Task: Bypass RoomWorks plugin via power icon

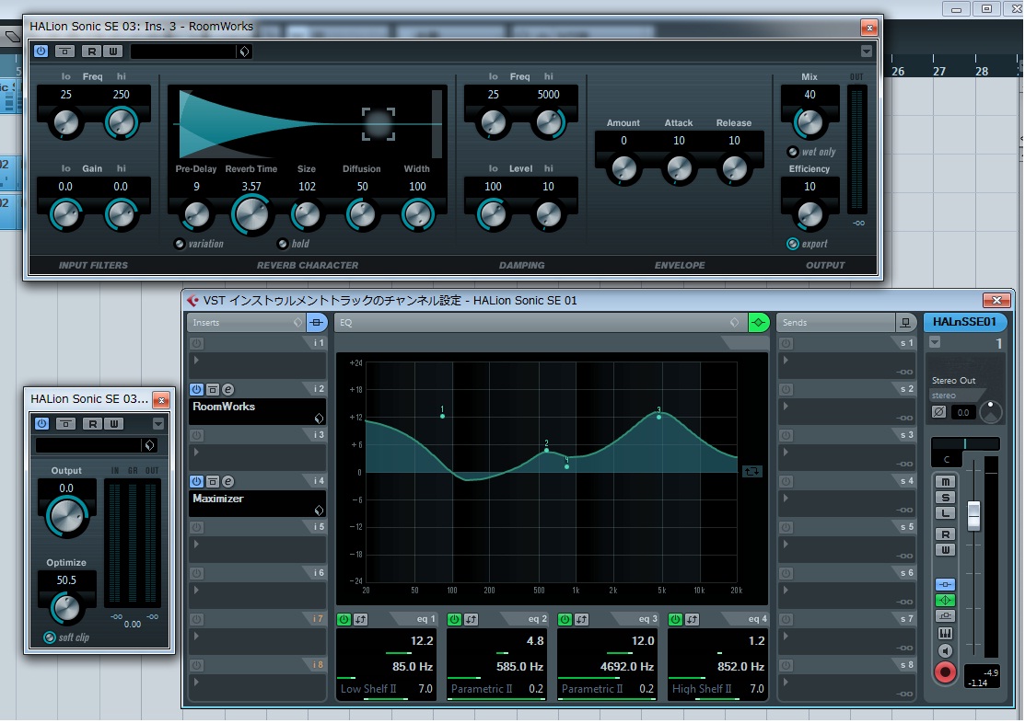Action: (41, 51)
